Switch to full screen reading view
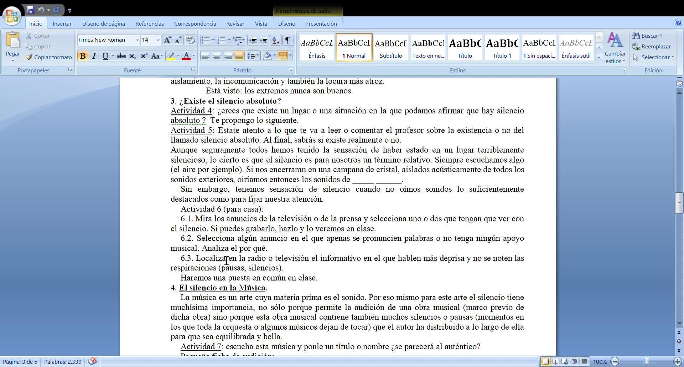Viewport: 684px width, 367px height. 555,362
